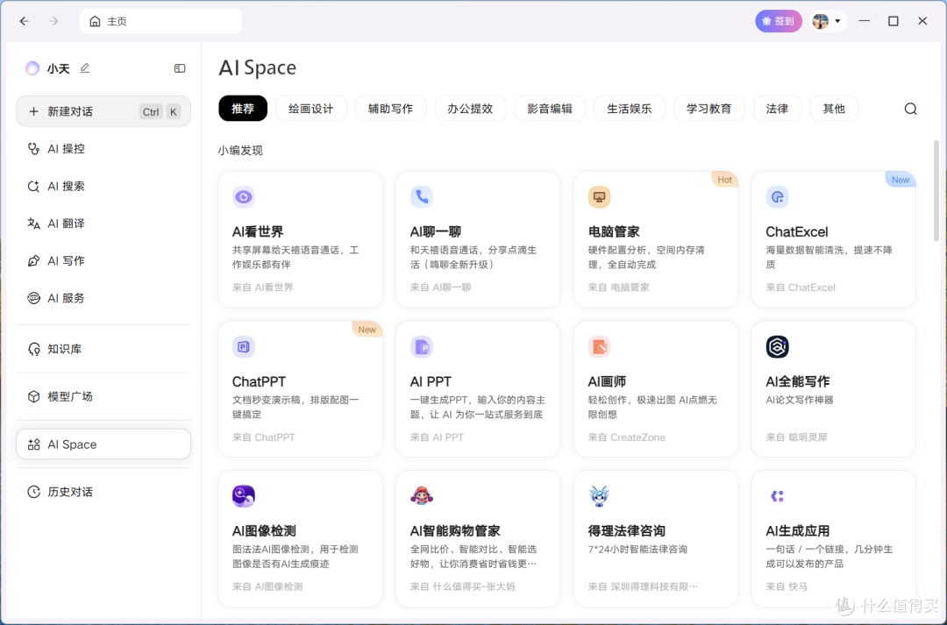
Task: Click the 主页 address field
Action: click(160, 21)
